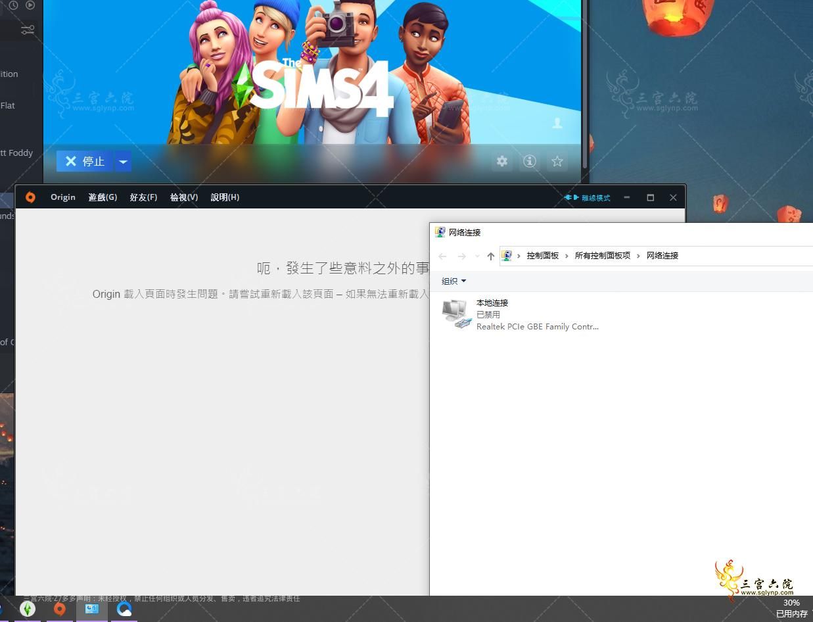813x622 pixels.
Task: Click the Realtek PCIe GBE Family Controller text
Action: click(538, 326)
